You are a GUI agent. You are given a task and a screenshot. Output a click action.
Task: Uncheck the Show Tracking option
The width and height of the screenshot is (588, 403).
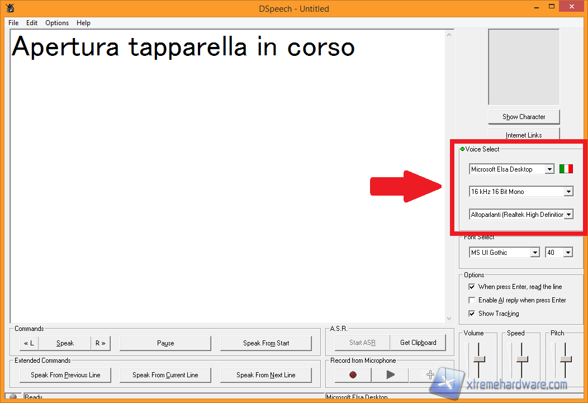tap(472, 314)
